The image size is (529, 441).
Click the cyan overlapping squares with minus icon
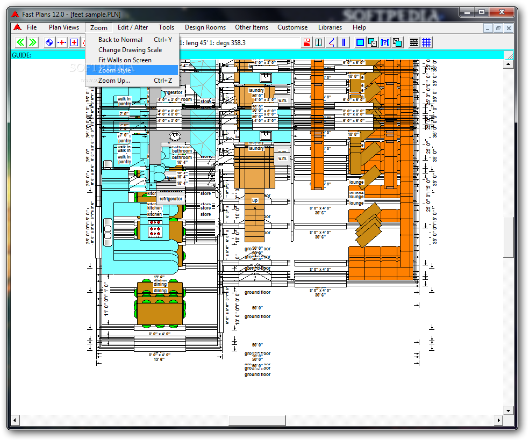[x=373, y=42]
